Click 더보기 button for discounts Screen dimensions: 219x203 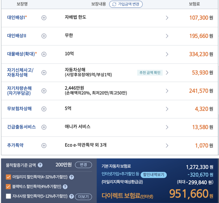(84, 197)
